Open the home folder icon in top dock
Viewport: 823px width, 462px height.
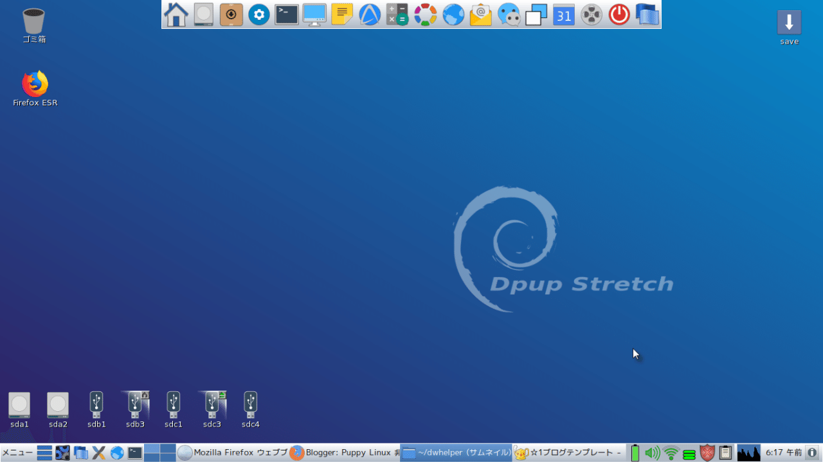[x=176, y=14]
